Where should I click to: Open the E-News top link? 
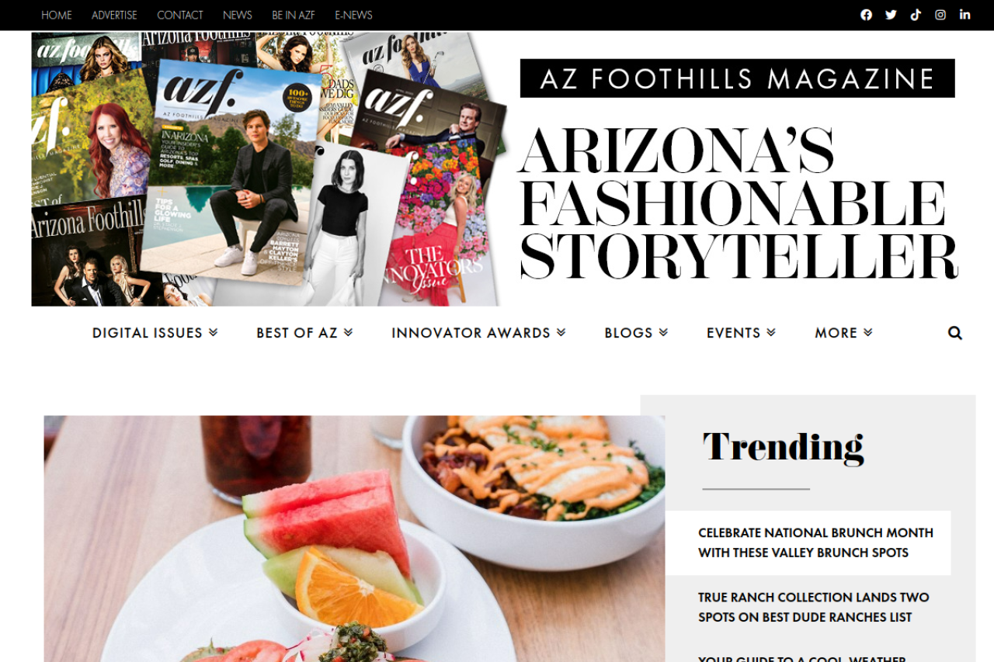(x=353, y=15)
